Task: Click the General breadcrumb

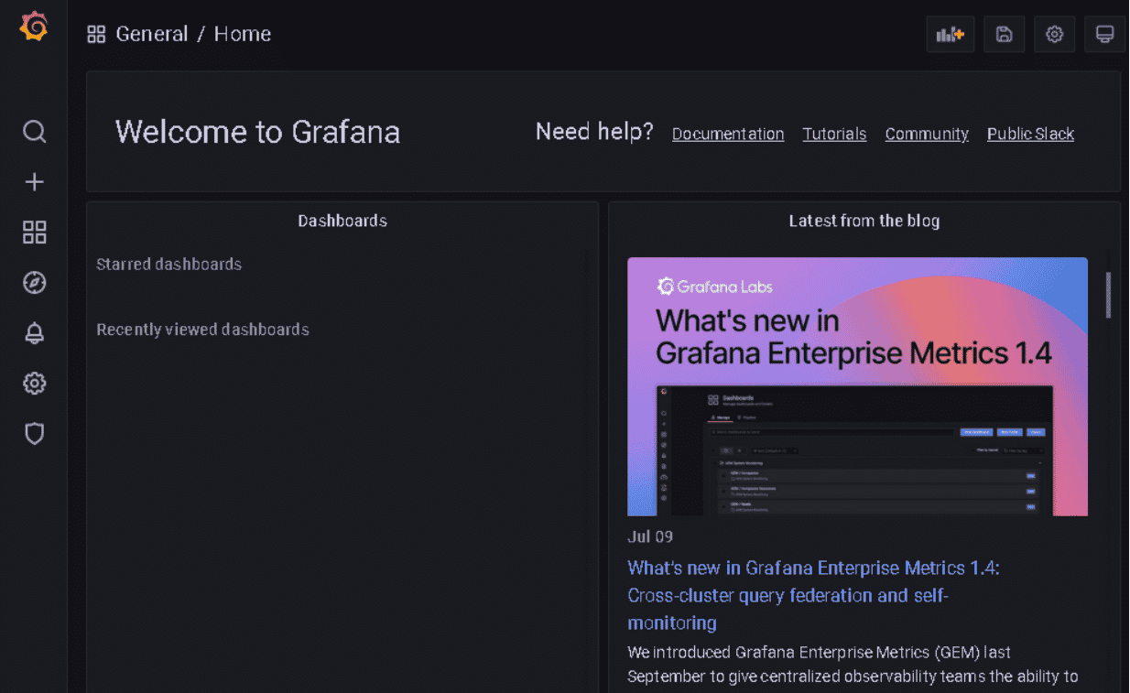Action: [x=151, y=34]
